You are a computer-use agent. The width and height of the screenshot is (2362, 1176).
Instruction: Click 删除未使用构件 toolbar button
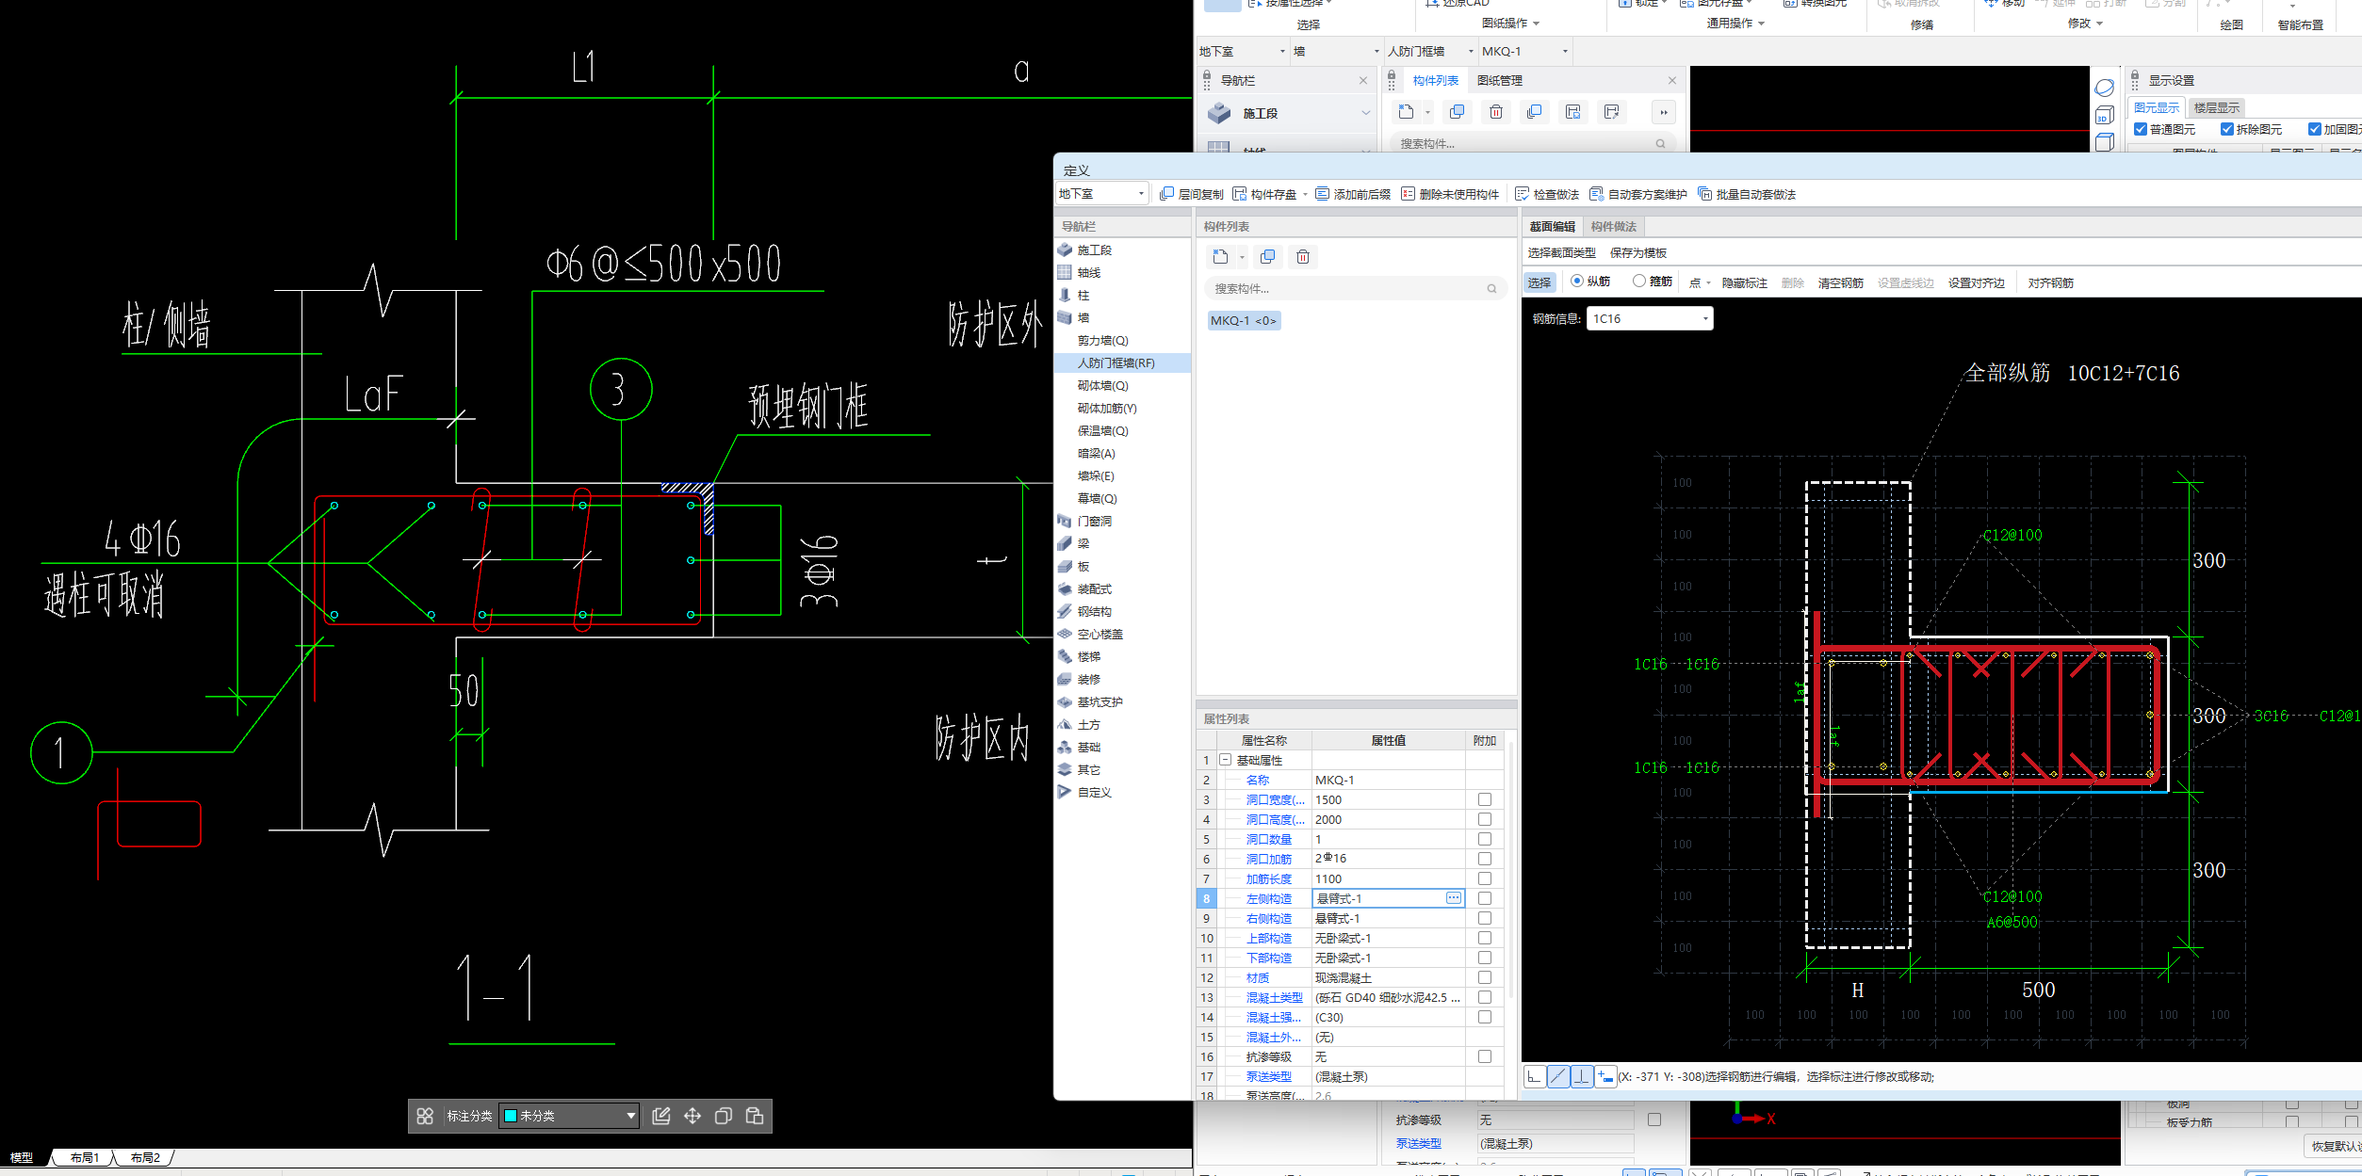[1450, 194]
